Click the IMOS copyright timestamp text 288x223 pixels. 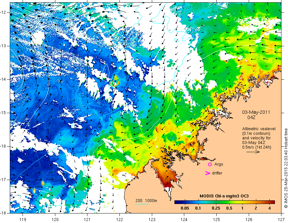286,168
